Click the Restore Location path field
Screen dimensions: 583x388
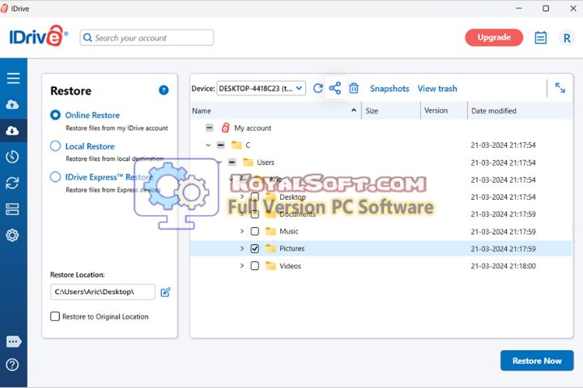point(103,292)
